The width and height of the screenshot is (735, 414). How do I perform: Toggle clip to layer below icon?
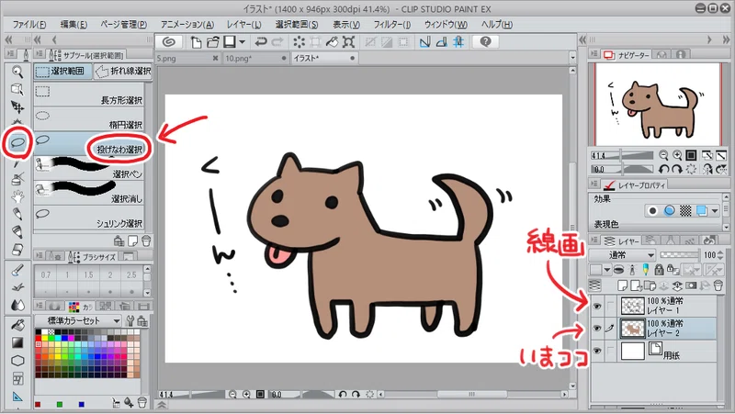point(618,269)
